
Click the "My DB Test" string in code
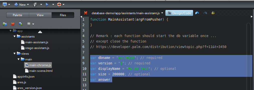coord(138,69)
